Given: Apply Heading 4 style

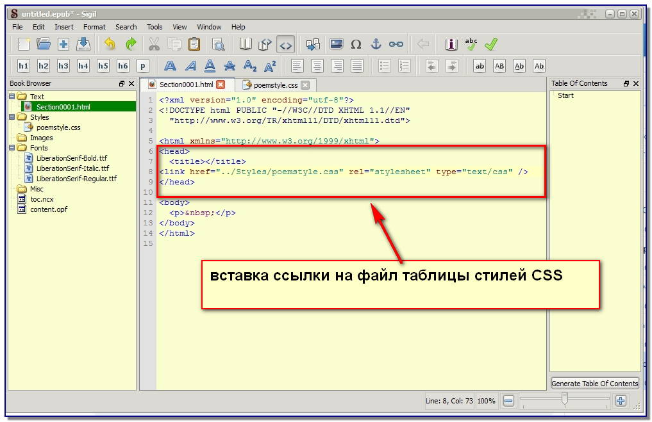Looking at the screenshot, I should pyautogui.click(x=83, y=65).
